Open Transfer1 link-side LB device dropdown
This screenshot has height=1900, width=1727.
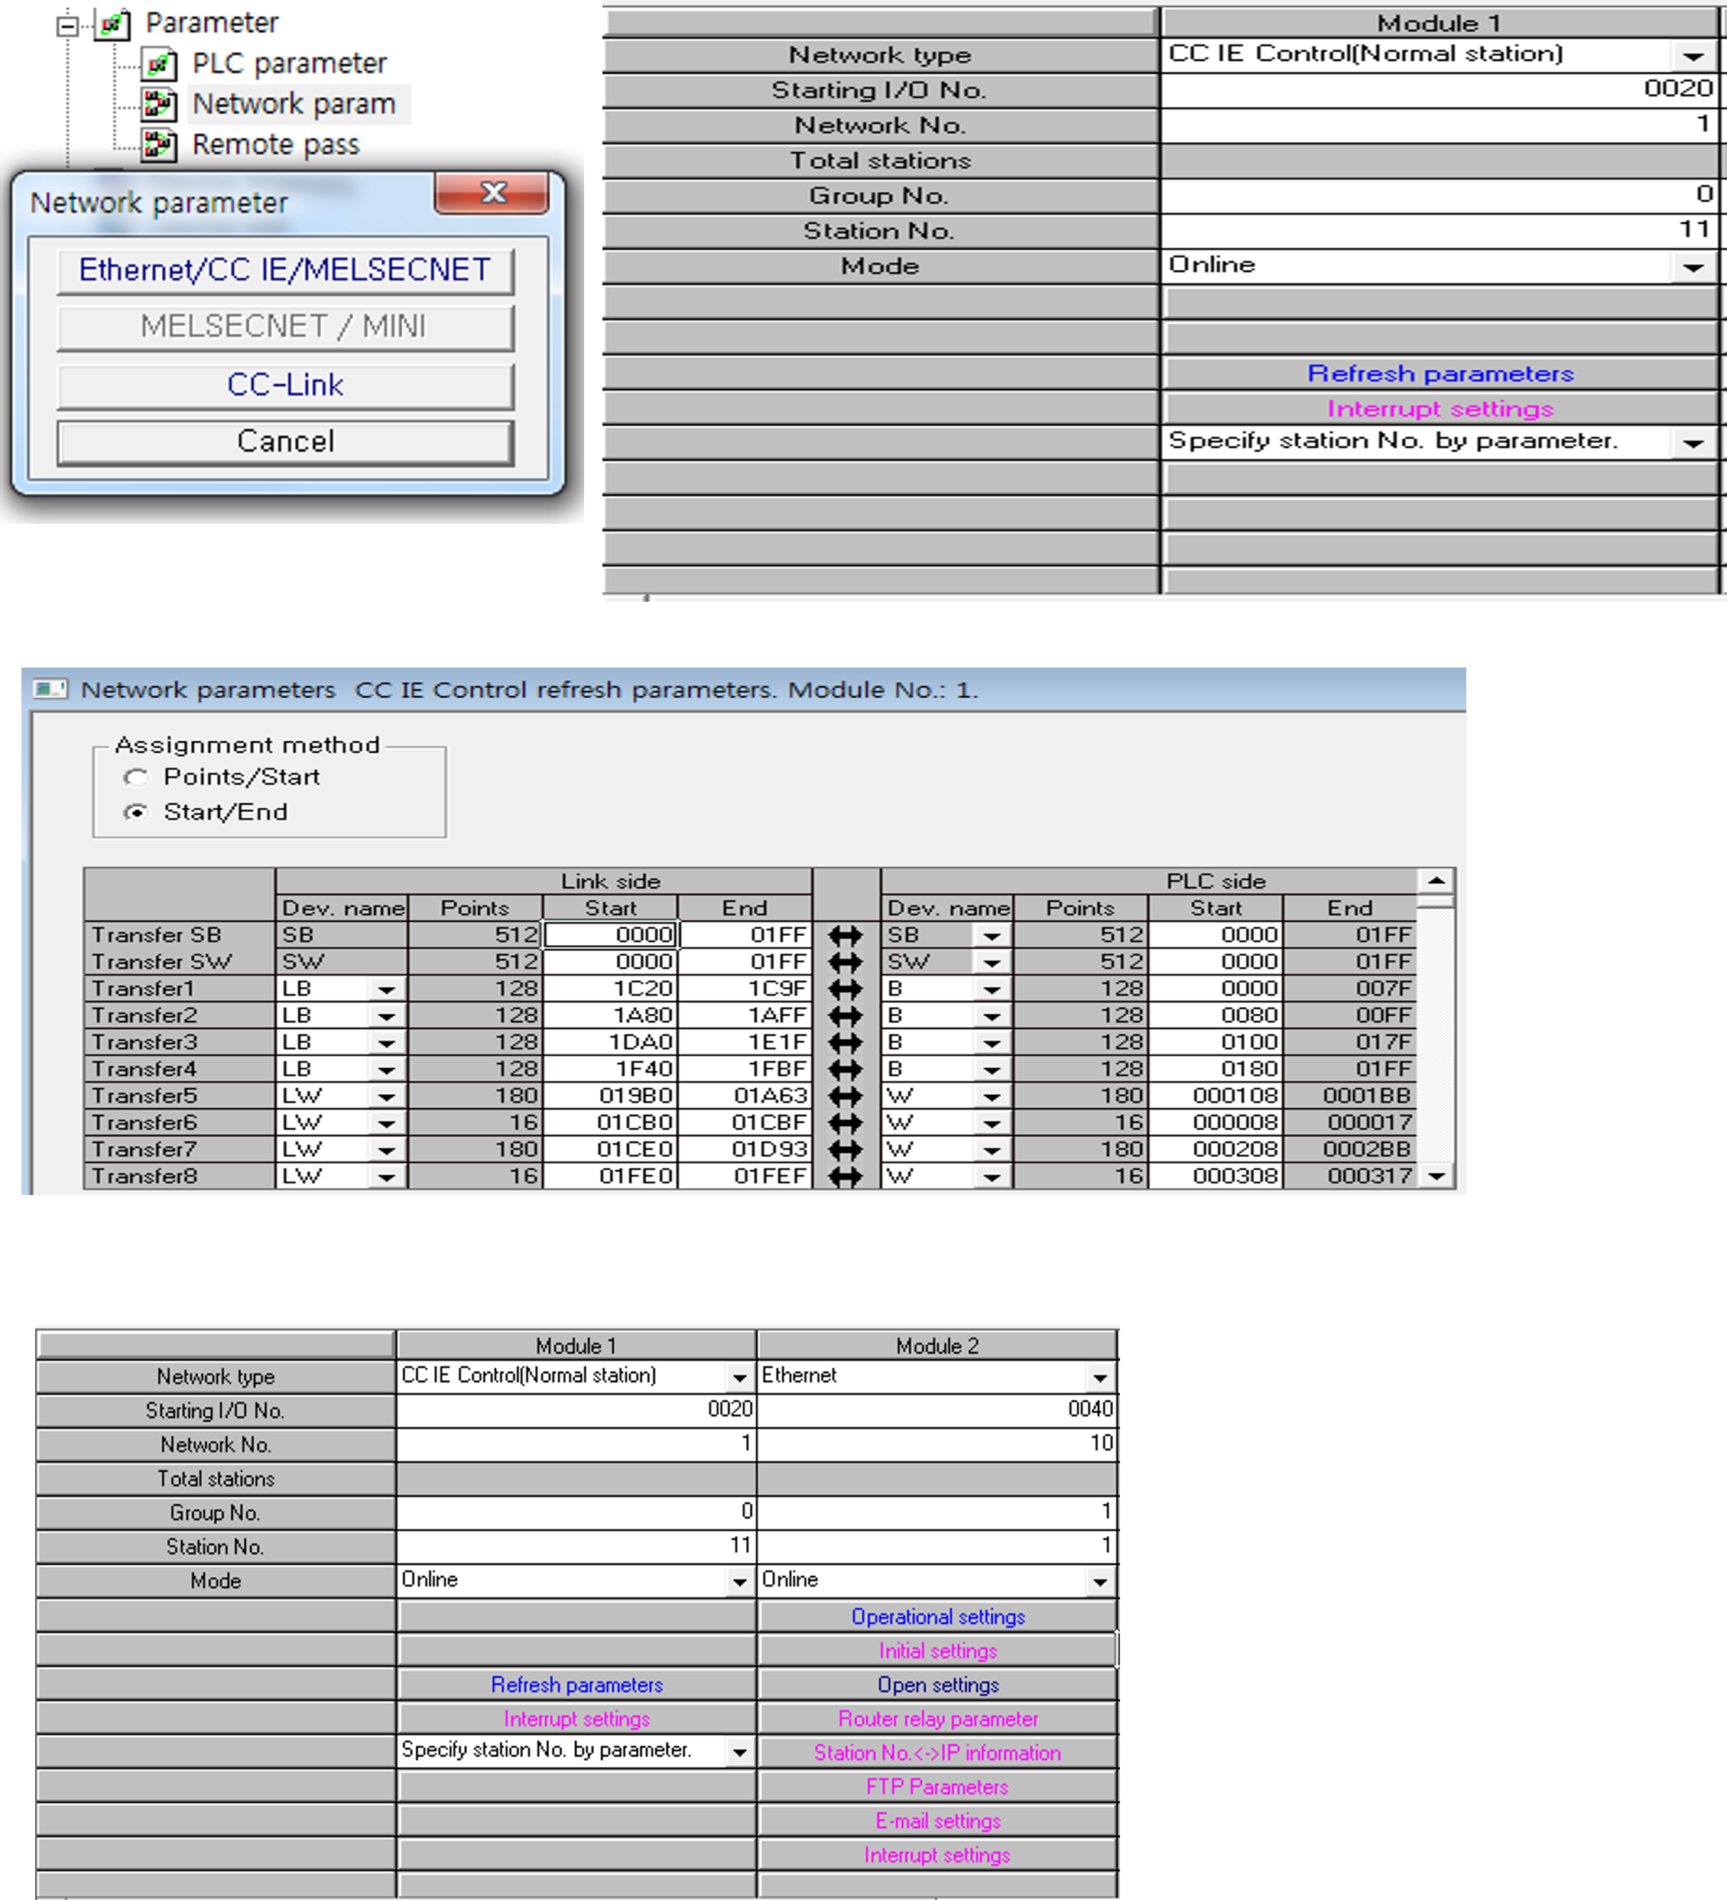[x=386, y=989]
